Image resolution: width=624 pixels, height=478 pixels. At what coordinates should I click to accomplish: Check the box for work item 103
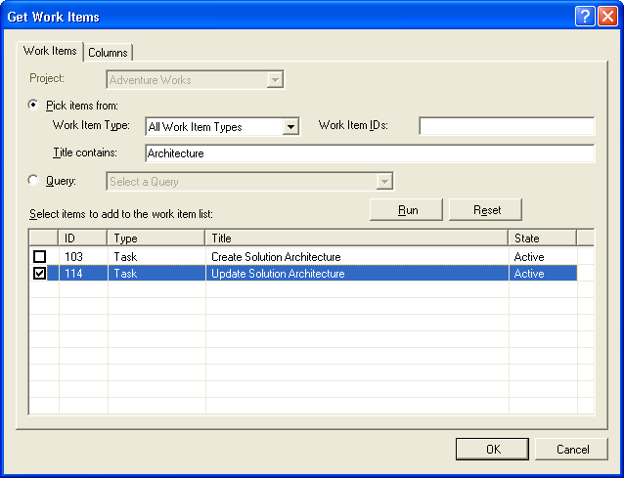(39, 257)
